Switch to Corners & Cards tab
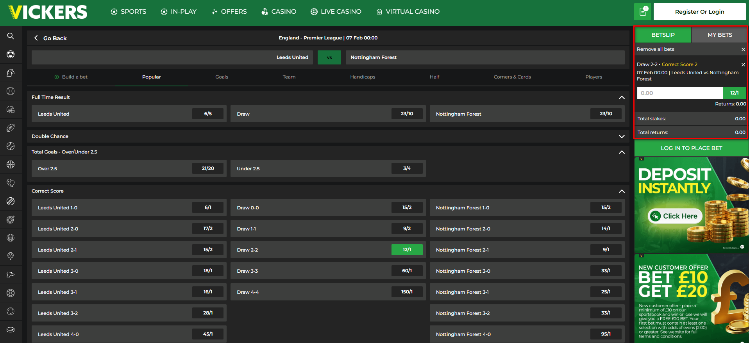749x343 pixels. point(512,77)
